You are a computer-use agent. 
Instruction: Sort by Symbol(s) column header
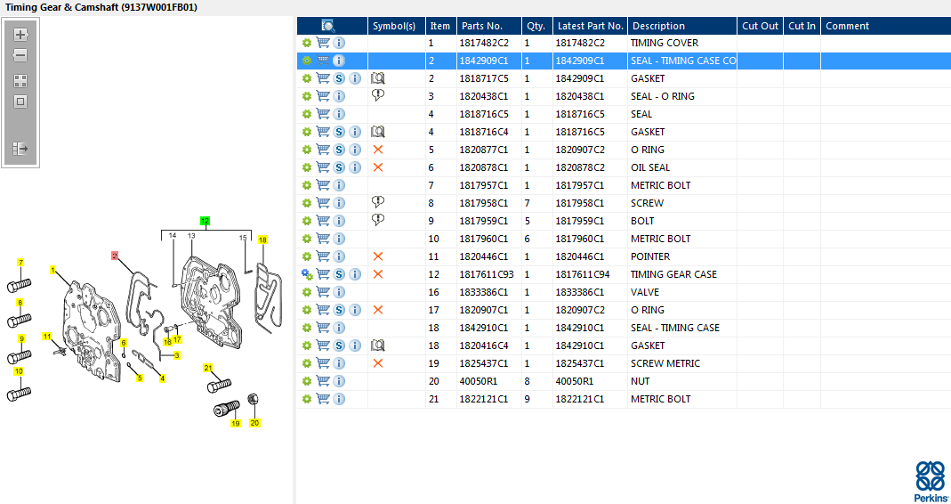coord(397,26)
